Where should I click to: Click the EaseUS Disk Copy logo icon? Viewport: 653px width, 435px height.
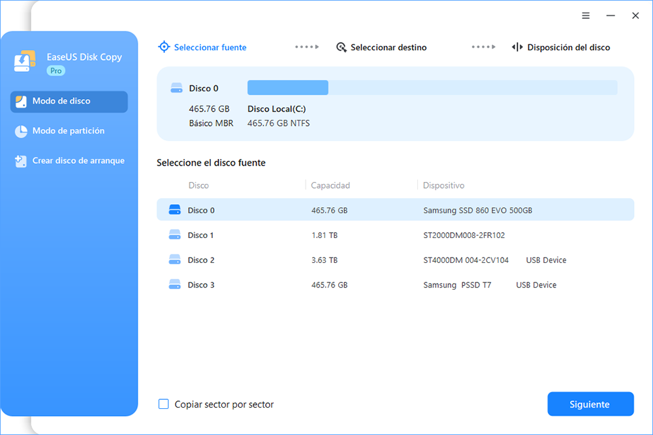[x=25, y=61]
